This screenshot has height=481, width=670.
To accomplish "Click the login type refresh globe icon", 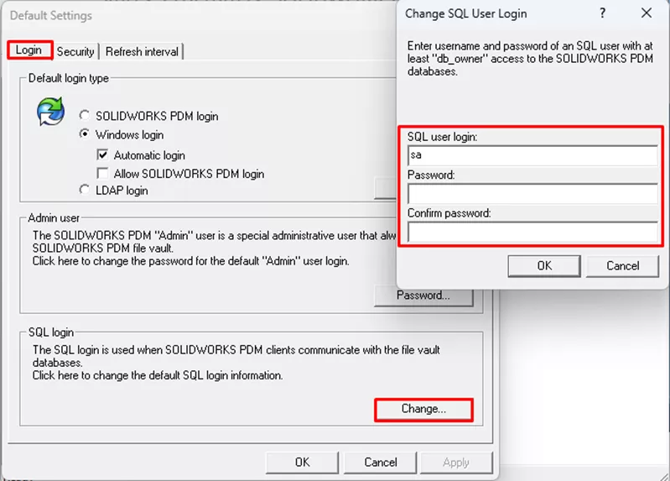I will point(51,112).
